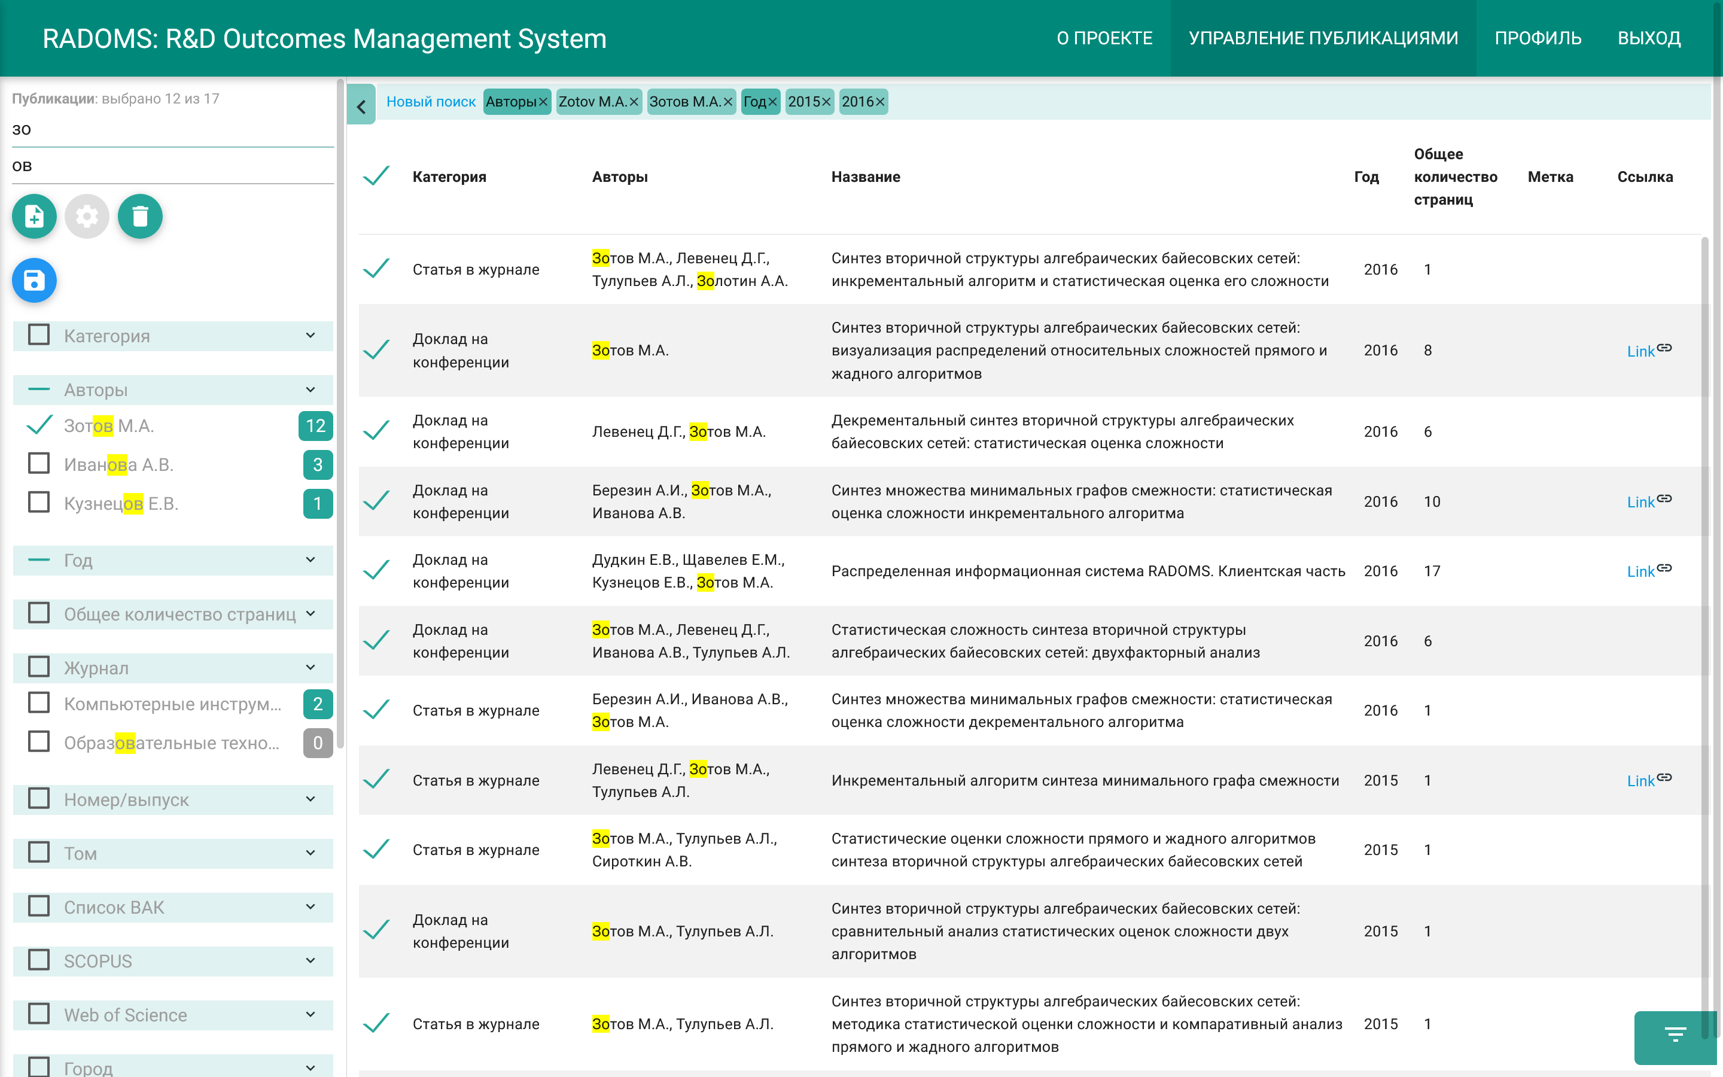Open the ПРОФИЛЬ menu item

1538,38
